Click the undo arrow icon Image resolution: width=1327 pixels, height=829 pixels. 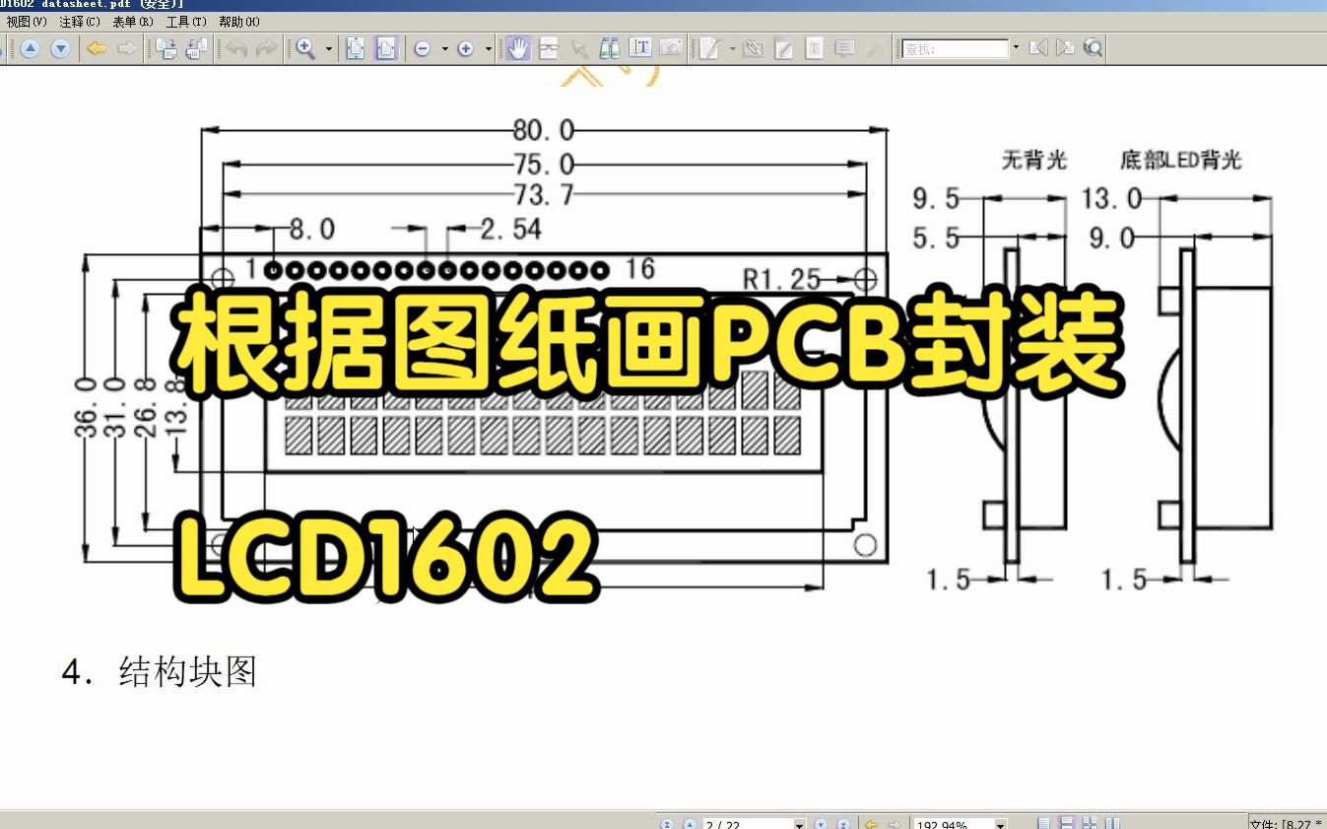pos(236,48)
